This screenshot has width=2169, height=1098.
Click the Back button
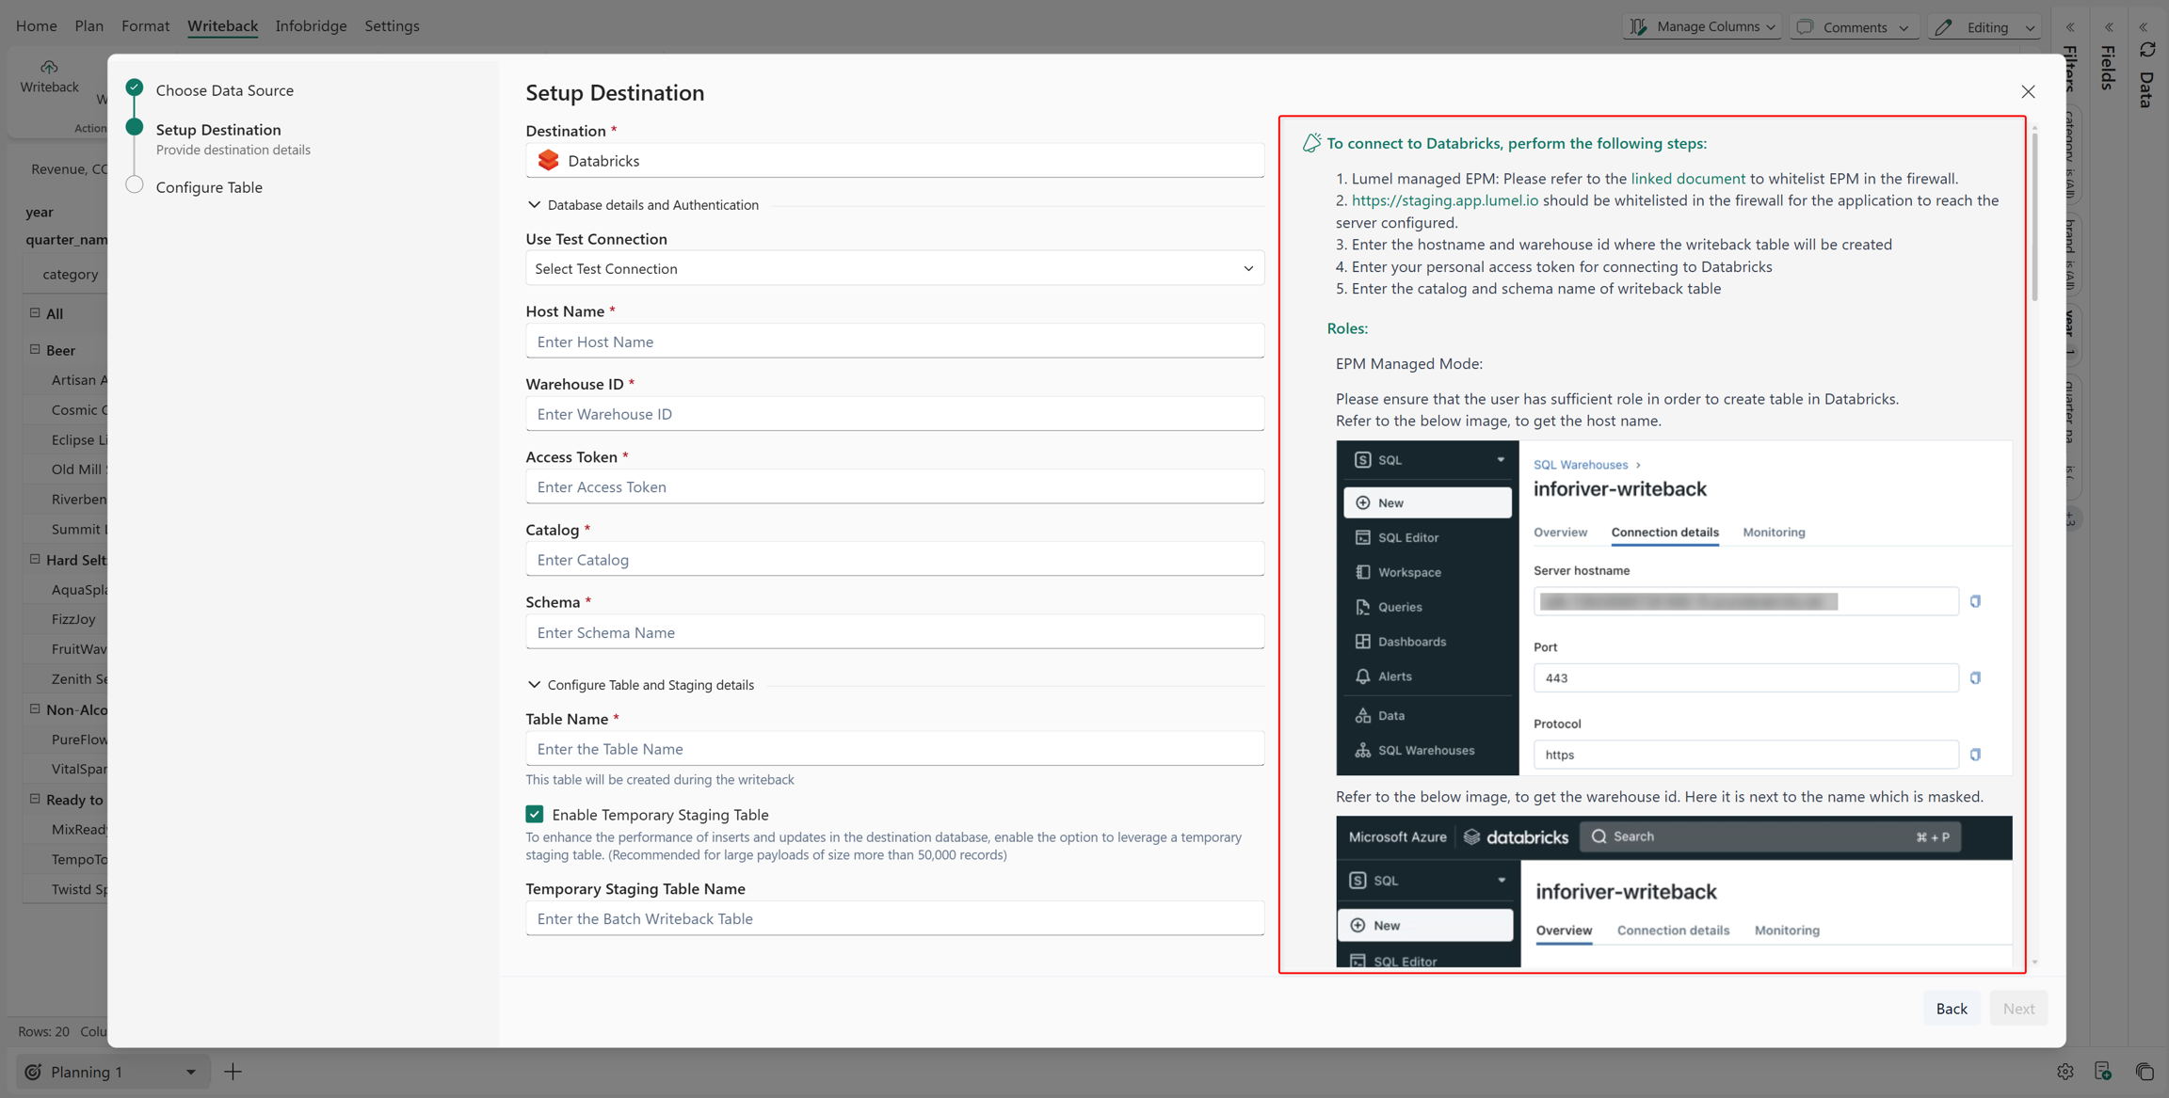click(1951, 1008)
